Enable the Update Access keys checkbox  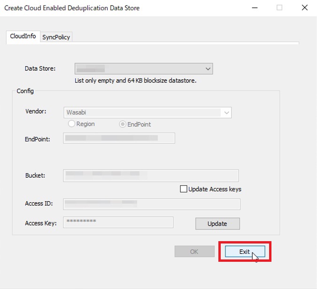tap(184, 189)
